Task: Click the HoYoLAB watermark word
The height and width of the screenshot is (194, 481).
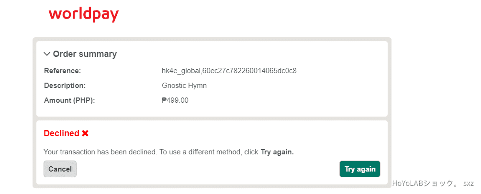Action: pos(408,183)
